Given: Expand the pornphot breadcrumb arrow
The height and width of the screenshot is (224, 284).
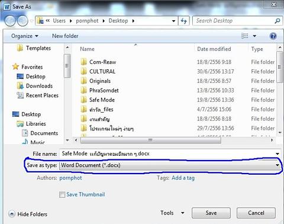Looking at the screenshot, I should 104,21.
